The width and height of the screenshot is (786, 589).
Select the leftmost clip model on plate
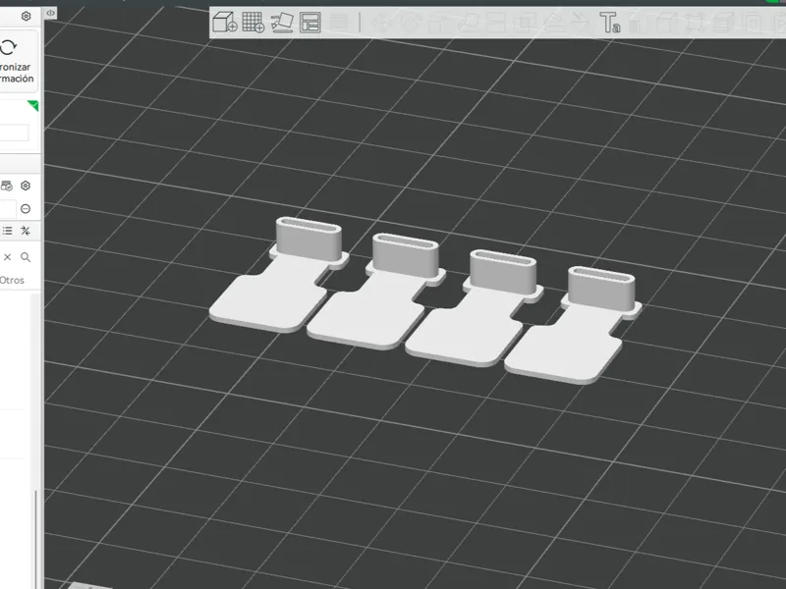278,281
